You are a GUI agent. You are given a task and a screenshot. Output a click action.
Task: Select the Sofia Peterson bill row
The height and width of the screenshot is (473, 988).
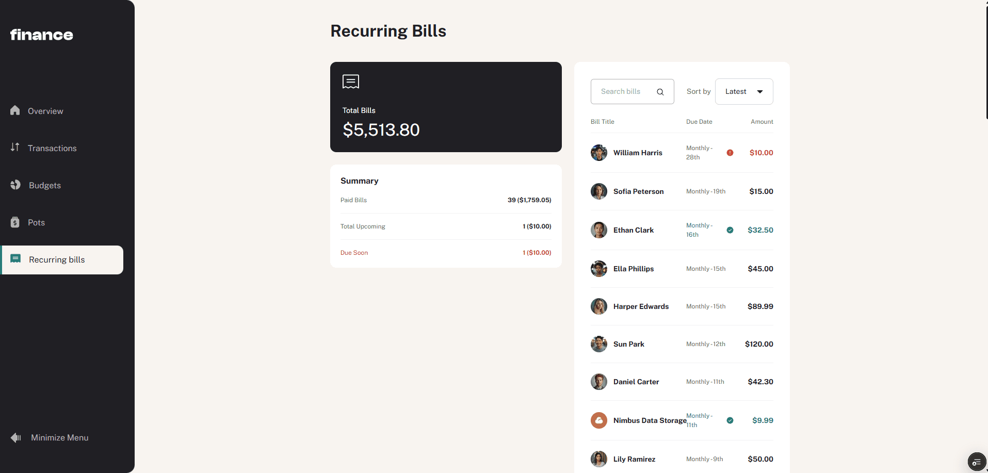pyautogui.click(x=682, y=191)
